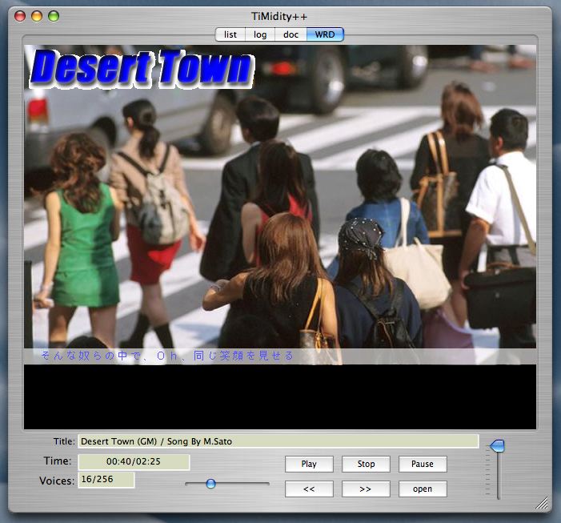Stop playback with the Stop button
Screen dimensions: 561x523
366,464
